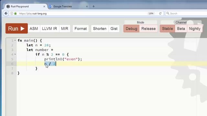Image resolution: width=207 pixels, height=116 pixels.
Task: Create a Gist of the code
Action: [x=114, y=29]
